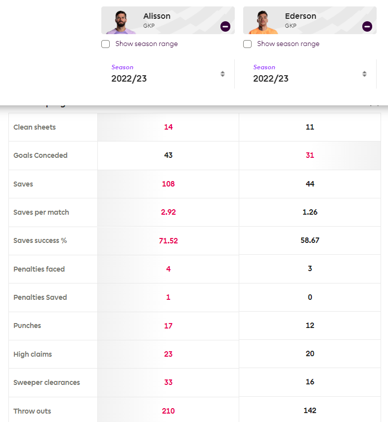Select the Alisson player name
Image resolution: width=388 pixels, height=422 pixels.
(157, 16)
